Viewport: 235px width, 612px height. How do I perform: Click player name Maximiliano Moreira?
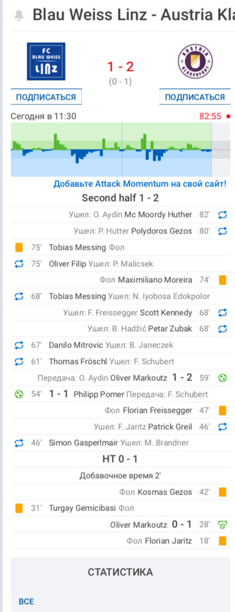[155, 280]
